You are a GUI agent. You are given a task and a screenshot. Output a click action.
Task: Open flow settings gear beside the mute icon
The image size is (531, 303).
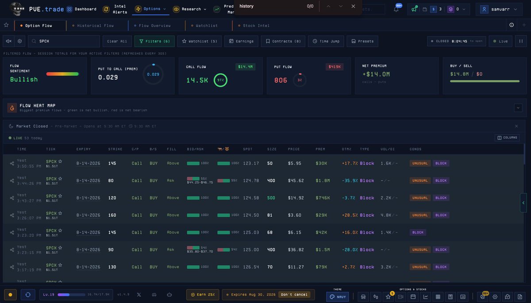pyautogui.click(x=19, y=41)
